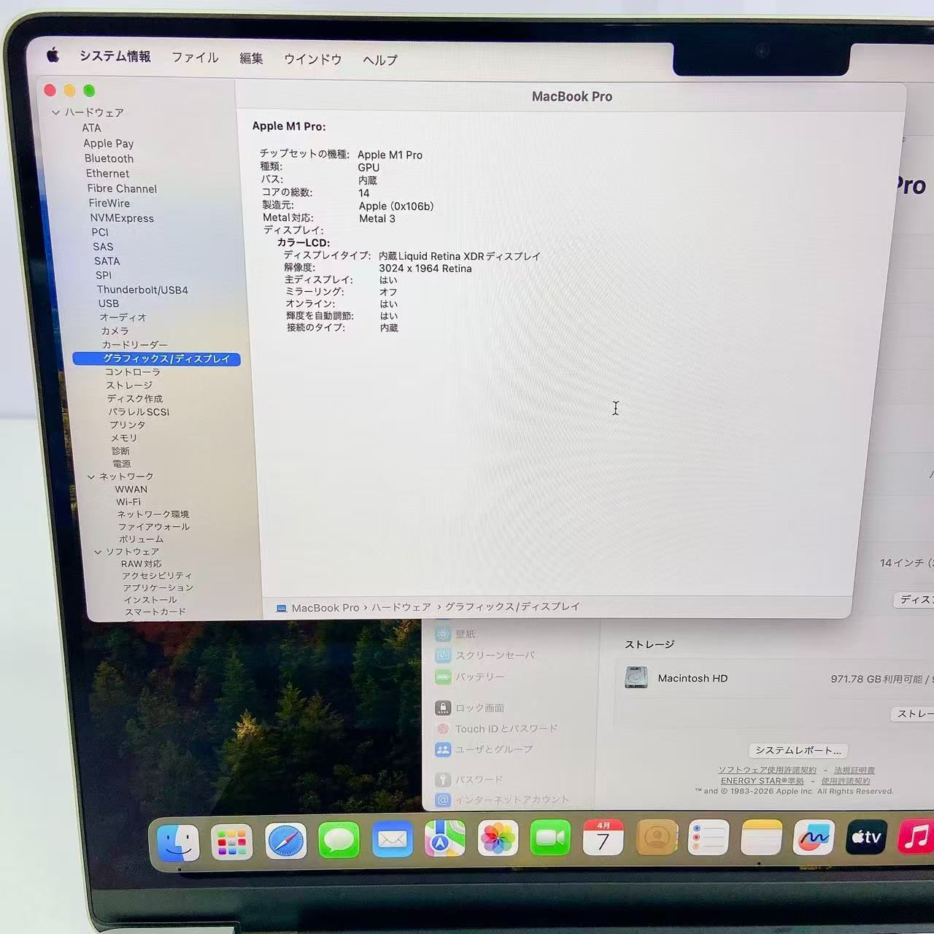Select アプリケーション under ソフトウェア
This screenshot has height=934, width=934.
point(158,587)
